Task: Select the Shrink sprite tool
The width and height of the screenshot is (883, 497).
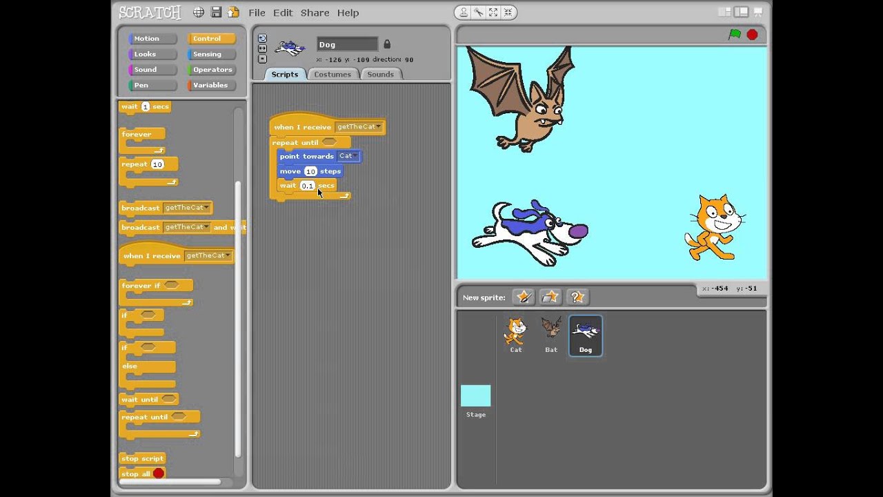Action: tap(508, 12)
